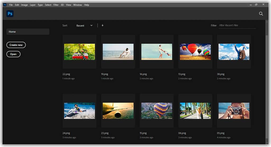Open the Image menu
The width and height of the screenshot is (271, 147).
24,5
